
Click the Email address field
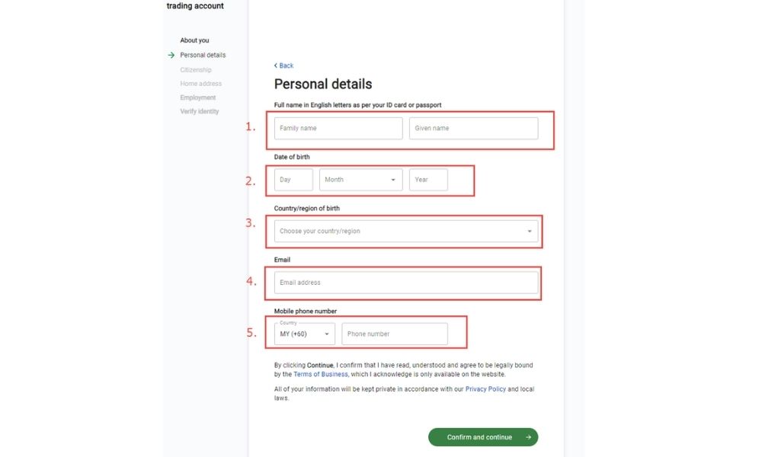pyautogui.click(x=405, y=283)
